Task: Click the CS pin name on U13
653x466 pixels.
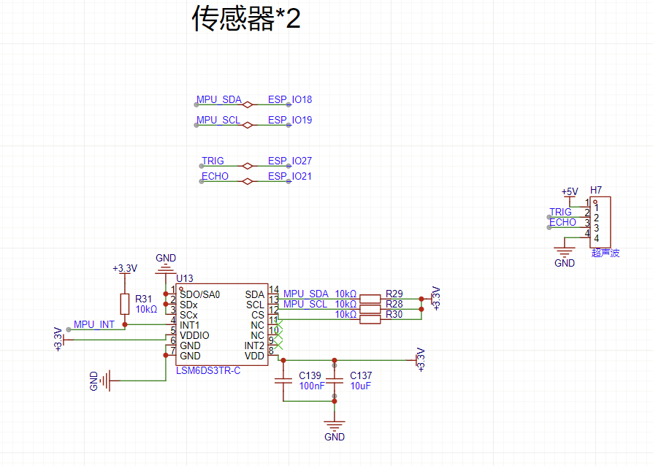Action: 258,315
